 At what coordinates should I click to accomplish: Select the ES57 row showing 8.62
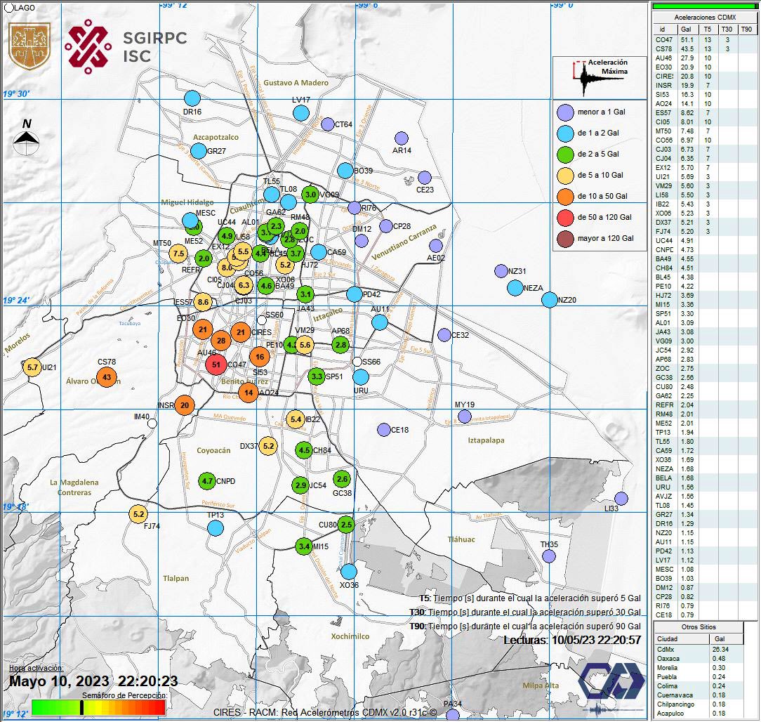[x=704, y=112]
